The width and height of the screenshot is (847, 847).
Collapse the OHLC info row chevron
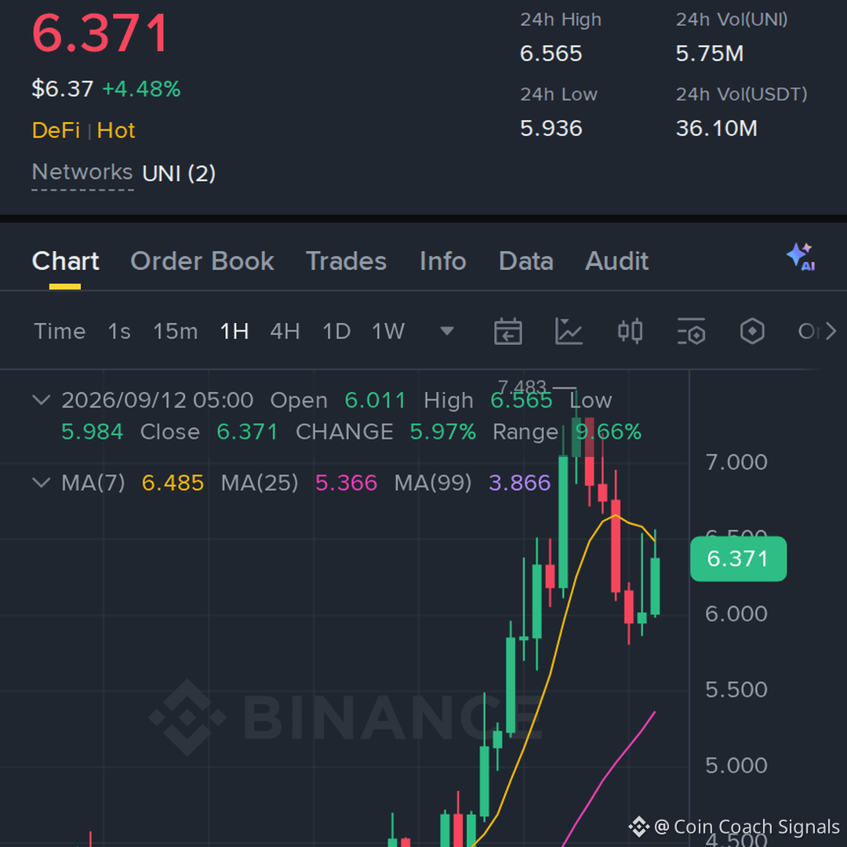[42, 400]
